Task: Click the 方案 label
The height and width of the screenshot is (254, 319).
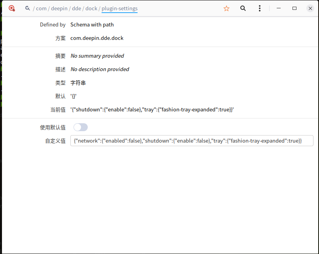Action: coord(60,38)
